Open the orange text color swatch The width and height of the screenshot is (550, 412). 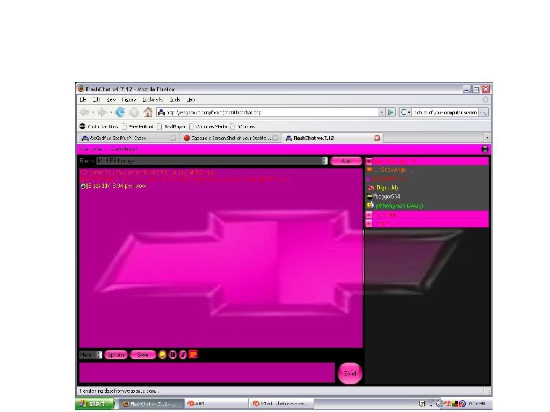click(x=193, y=354)
